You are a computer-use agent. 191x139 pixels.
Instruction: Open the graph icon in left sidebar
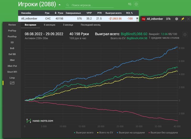click(12, 83)
